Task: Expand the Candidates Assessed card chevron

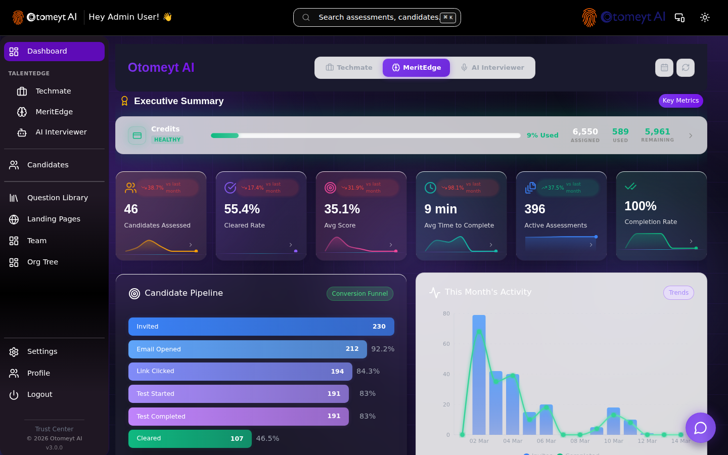Action: (191, 245)
